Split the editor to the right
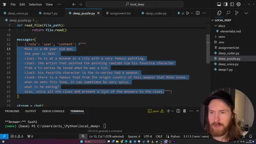Screen dimensions: 256x144 coord(198,13)
